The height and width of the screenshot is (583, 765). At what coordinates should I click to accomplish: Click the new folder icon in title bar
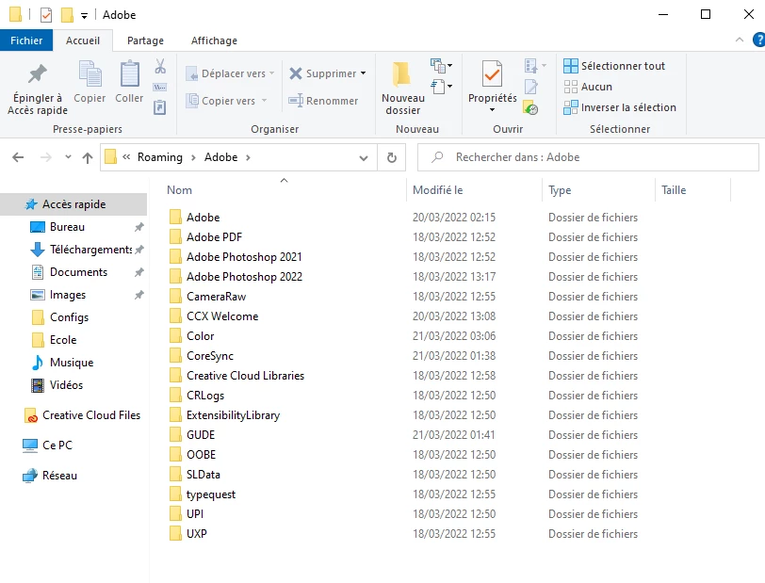[x=67, y=15]
